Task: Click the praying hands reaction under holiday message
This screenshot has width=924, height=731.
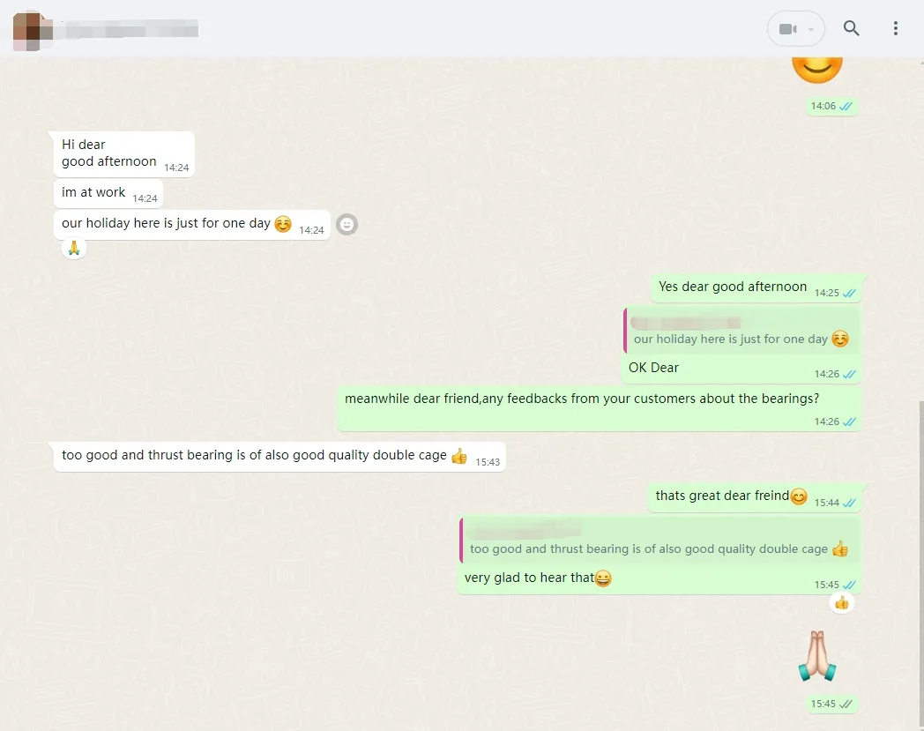Action: pos(74,249)
